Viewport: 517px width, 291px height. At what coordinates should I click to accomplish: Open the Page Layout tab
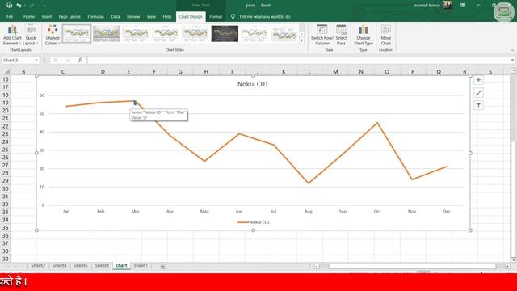[69, 16]
